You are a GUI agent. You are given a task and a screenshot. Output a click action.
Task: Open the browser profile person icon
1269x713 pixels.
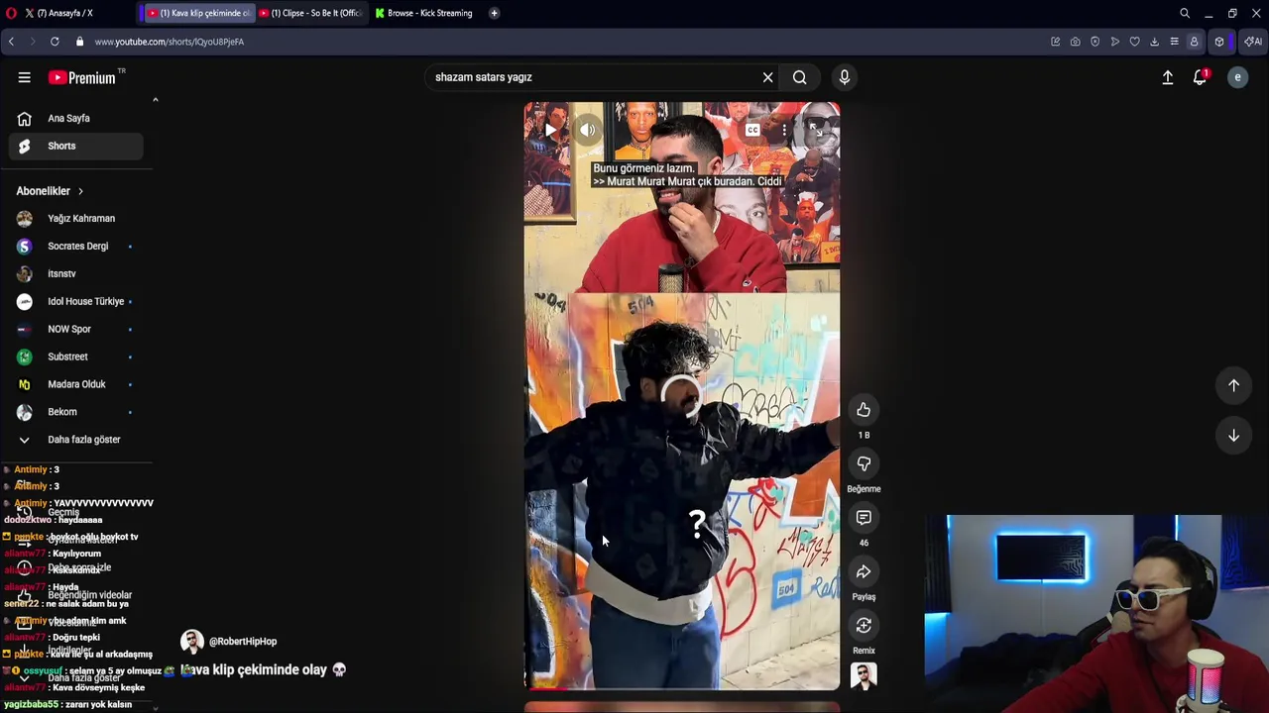click(1194, 42)
